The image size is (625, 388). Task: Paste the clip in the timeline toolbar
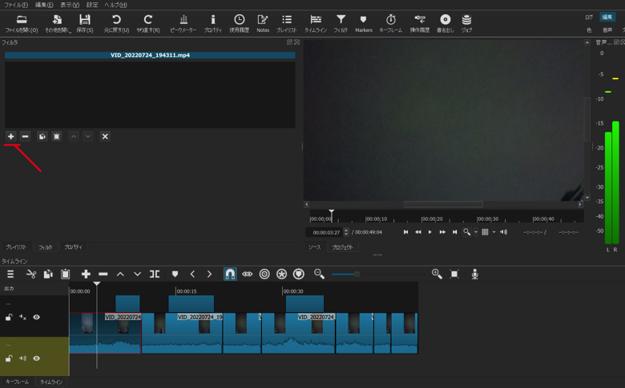click(66, 274)
